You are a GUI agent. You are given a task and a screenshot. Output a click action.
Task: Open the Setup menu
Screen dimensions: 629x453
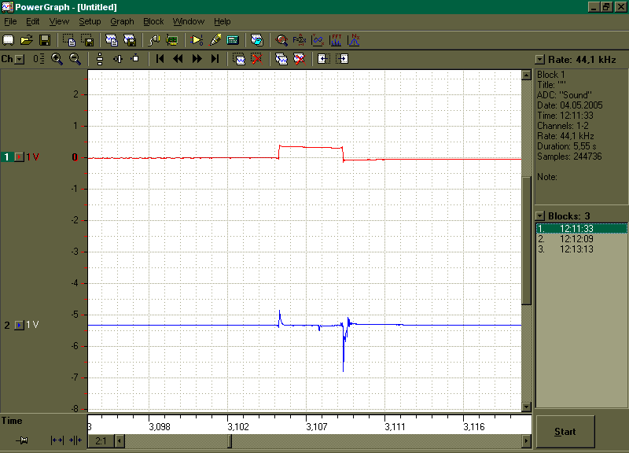click(90, 22)
